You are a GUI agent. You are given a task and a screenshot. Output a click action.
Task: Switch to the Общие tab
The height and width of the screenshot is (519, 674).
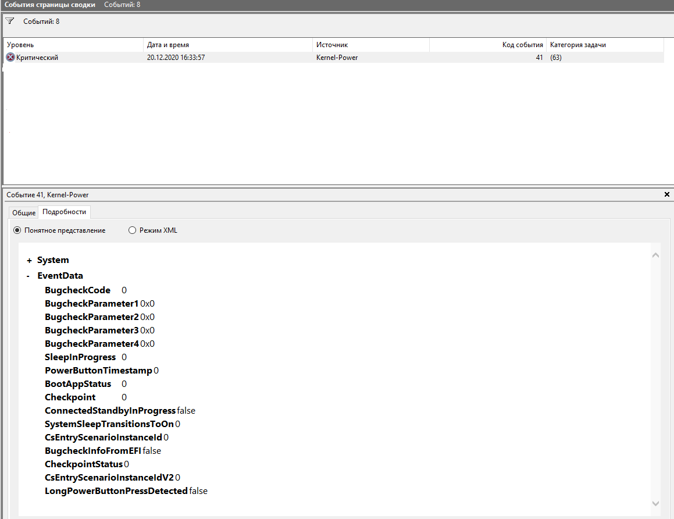(24, 212)
